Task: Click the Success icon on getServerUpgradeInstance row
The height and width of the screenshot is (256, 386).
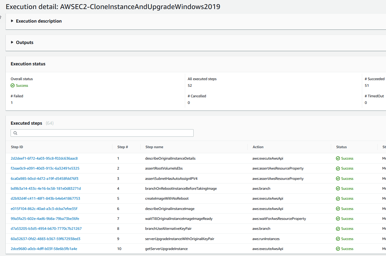Action: 338,248
